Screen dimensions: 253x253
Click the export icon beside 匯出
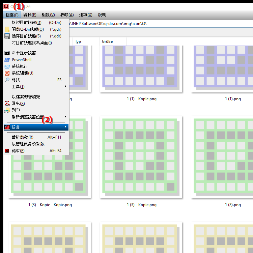(7, 104)
